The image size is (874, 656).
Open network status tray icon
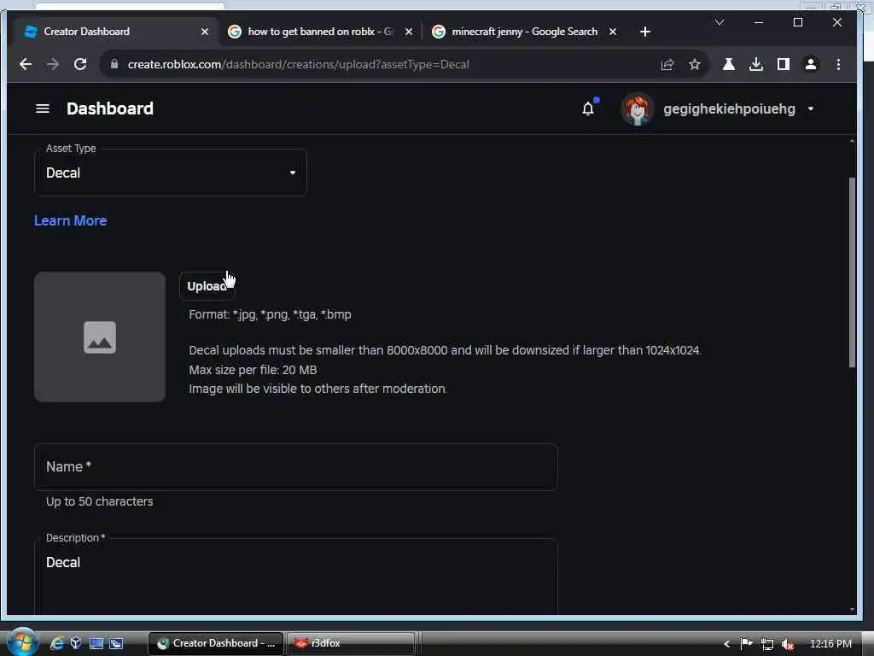767,644
